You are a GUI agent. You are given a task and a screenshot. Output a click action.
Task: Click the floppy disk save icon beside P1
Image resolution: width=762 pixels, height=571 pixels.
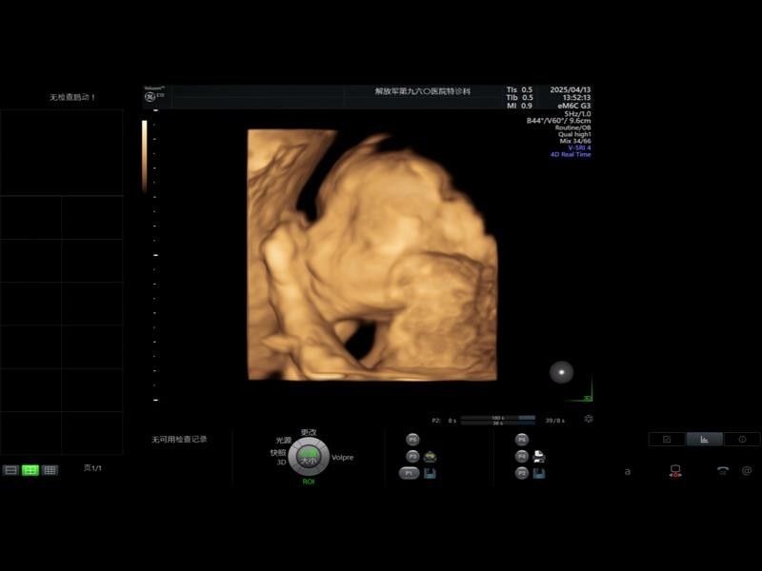point(431,473)
